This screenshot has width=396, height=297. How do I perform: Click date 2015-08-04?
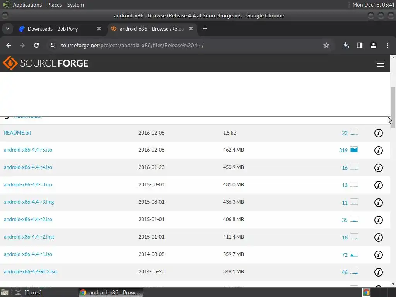[x=151, y=184]
